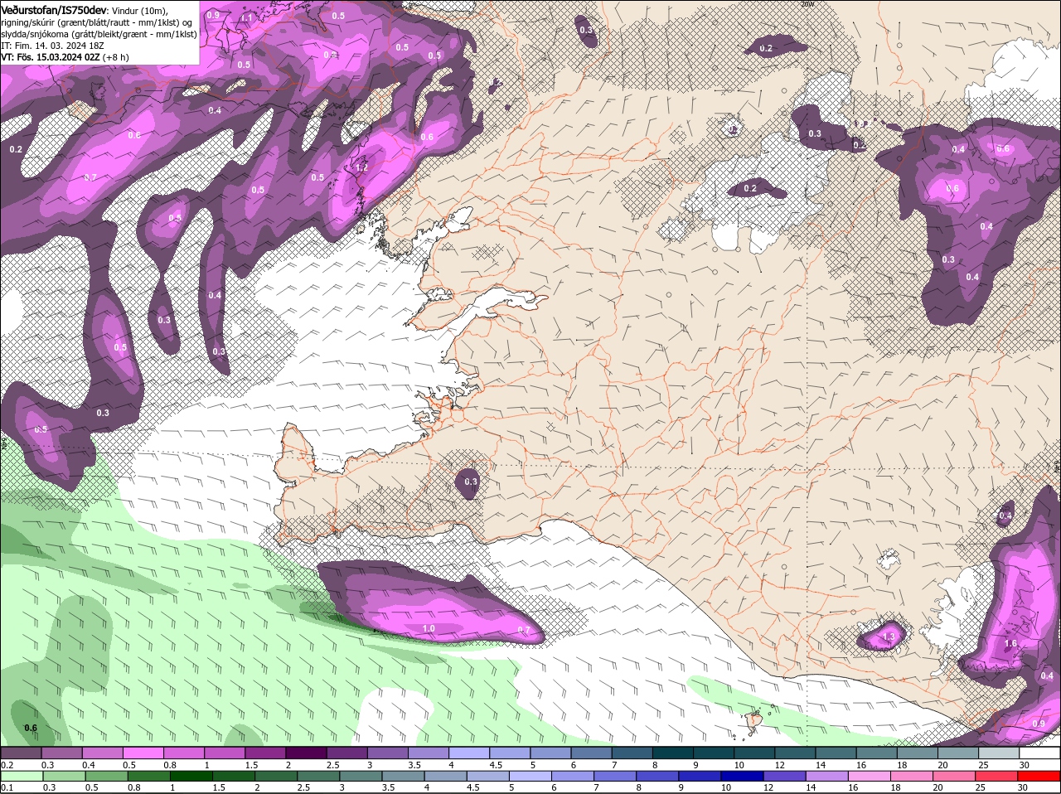Viewport: 1061px width, 794px height.
Task: Click the 1.0 snowfall value off the south coast
Action: click(x=429, y=629)
